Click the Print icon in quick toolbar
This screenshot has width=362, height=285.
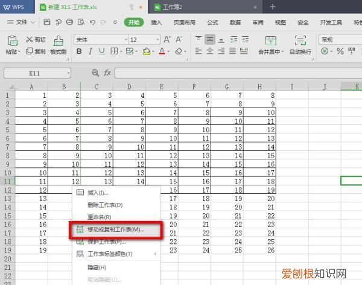click(69, 22)
